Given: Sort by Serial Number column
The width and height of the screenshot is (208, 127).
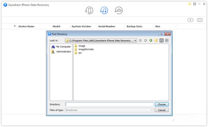Looking at the screenshot, I should click(x=107, y=26).
